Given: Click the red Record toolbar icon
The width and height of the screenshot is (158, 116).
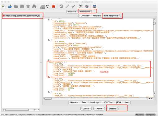Looking at the screenshot, I should [x=53, y=6].
